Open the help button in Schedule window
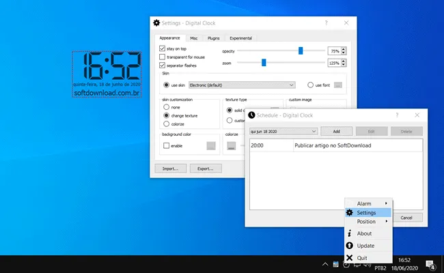Screen dimensions: 444x273 397,115
